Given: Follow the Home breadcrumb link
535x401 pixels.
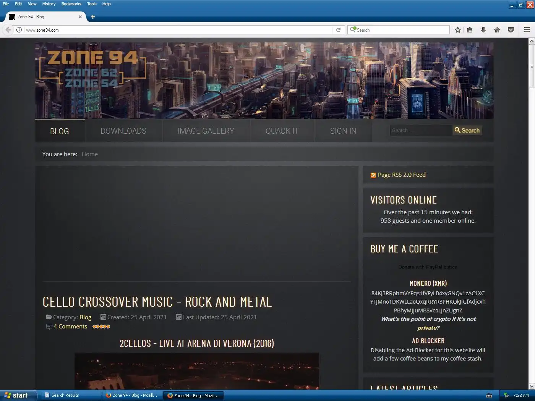Looking at the screenshot, I should pos(90,154).
